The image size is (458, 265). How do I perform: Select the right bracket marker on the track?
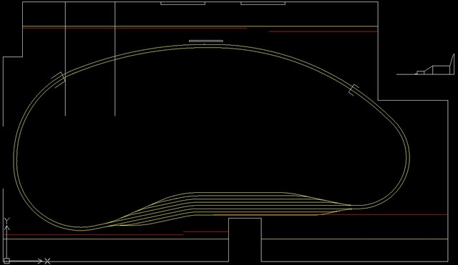(354, 89)
